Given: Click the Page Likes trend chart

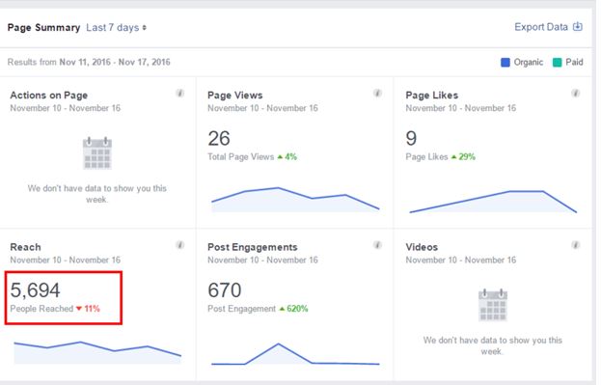Looking at the screenshot, I should [493, 202].
